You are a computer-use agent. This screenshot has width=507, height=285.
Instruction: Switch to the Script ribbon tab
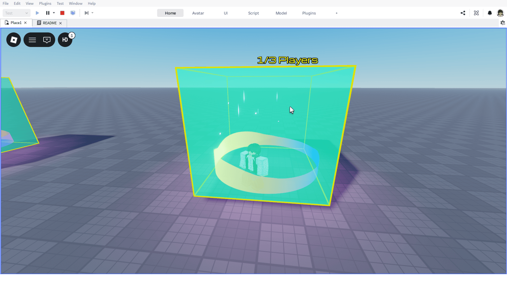pyautogui.click(x=254, y=13)
